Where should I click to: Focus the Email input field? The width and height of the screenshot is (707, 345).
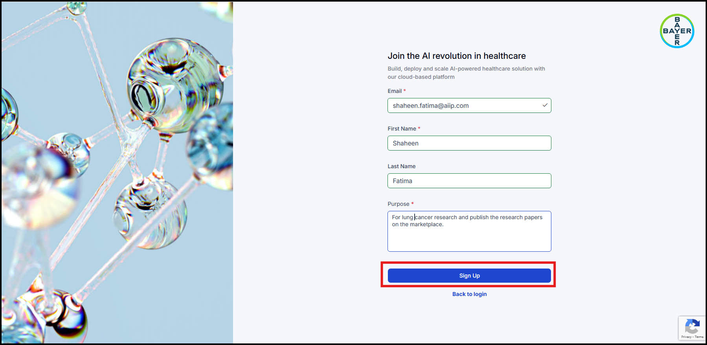coord(469,105)
